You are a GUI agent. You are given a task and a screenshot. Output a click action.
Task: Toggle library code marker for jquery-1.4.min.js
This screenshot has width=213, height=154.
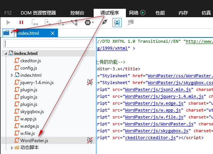coord(90,82)
